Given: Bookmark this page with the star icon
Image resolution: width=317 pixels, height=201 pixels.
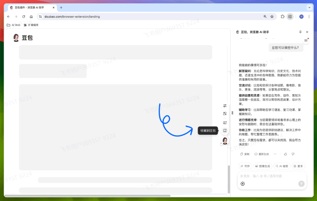Looking at the screenshot, I should pyautogui.click(x=272, y=17).
